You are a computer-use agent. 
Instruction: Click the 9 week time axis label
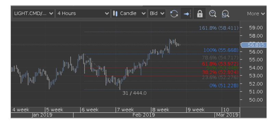[x=196, y=110]
